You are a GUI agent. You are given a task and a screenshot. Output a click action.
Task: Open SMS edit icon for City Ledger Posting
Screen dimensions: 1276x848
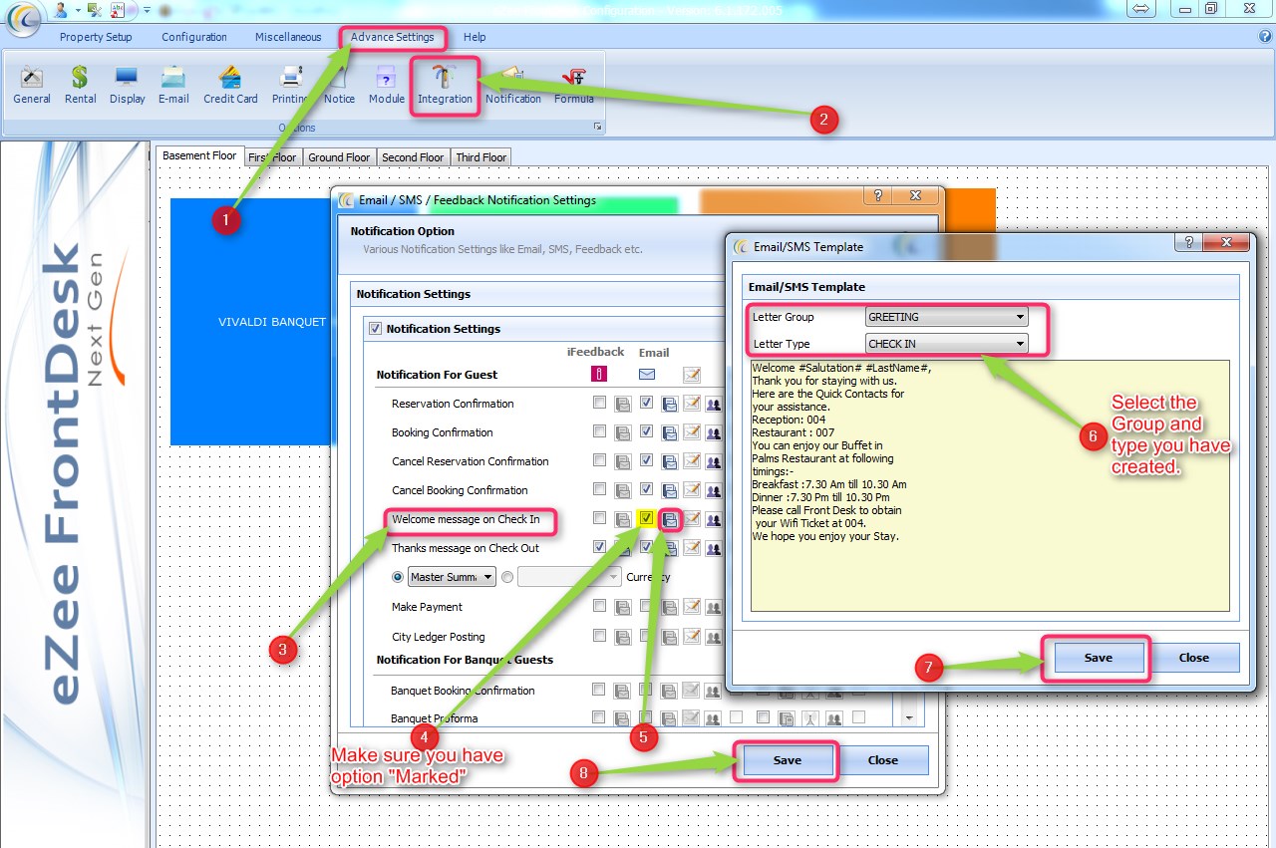[x=692, y=636]
